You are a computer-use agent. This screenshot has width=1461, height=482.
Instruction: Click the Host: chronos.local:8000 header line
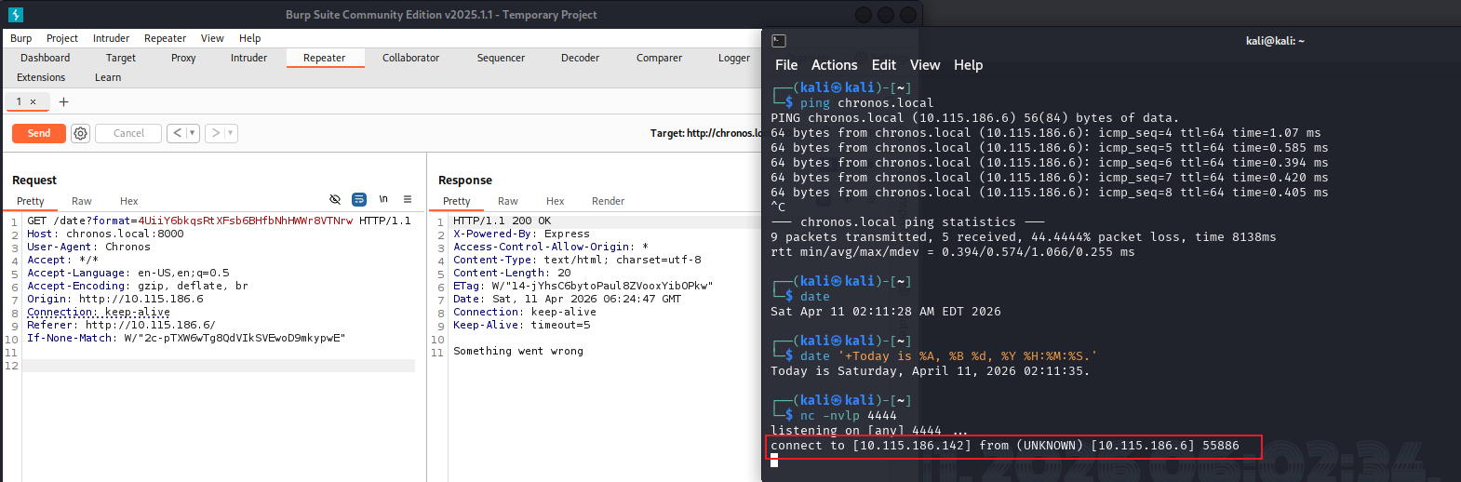(105, 234)
